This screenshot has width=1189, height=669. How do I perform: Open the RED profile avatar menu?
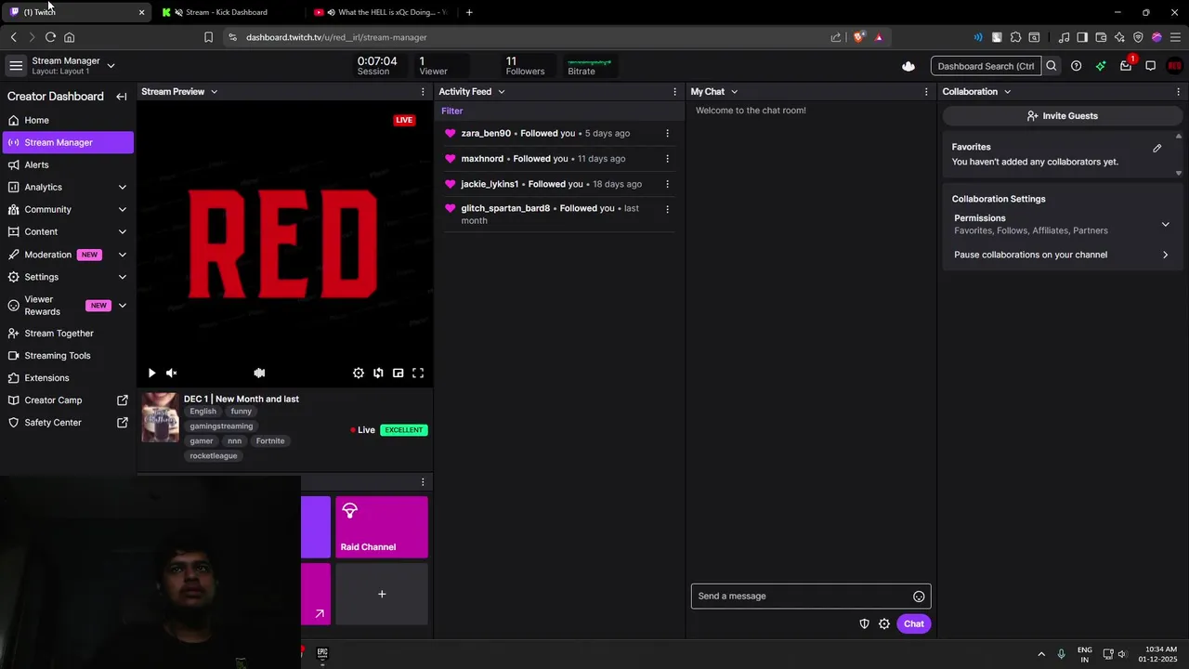pos(1175,66)
